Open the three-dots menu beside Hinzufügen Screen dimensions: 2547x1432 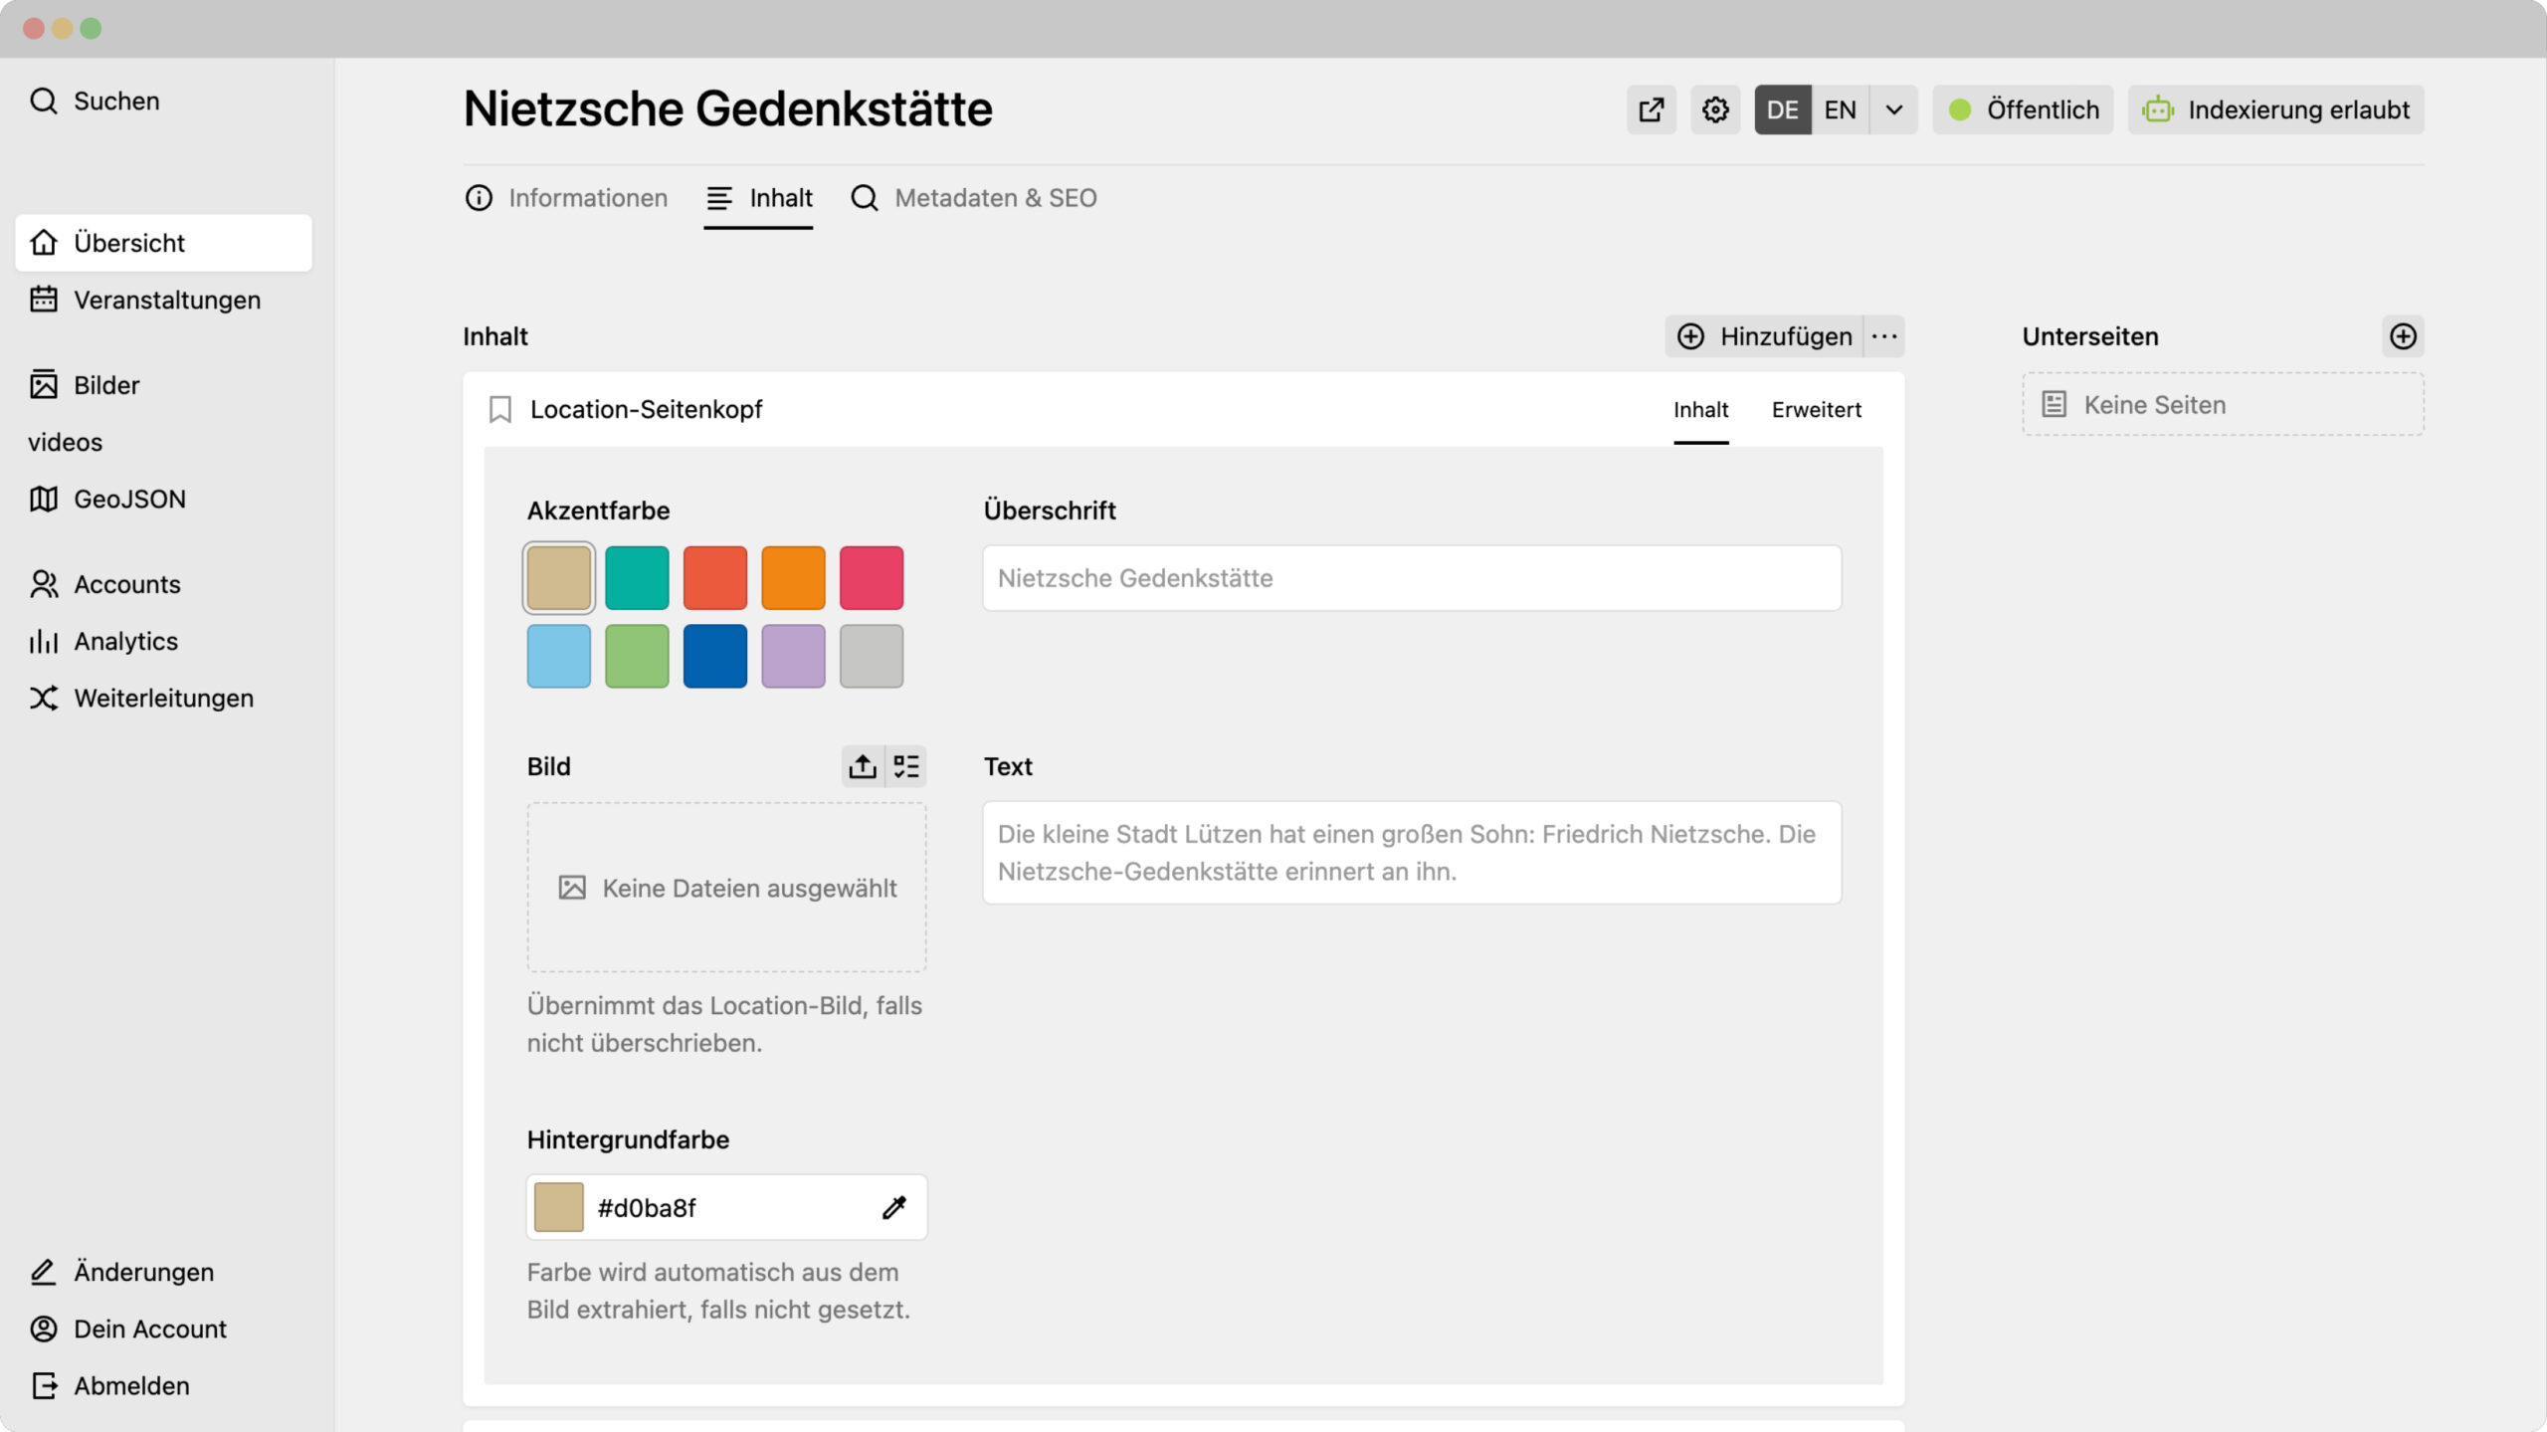click(x=1884, y=336)
